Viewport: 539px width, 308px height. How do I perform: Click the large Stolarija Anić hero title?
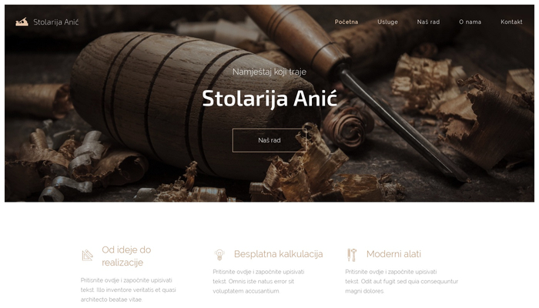(269, 99)
